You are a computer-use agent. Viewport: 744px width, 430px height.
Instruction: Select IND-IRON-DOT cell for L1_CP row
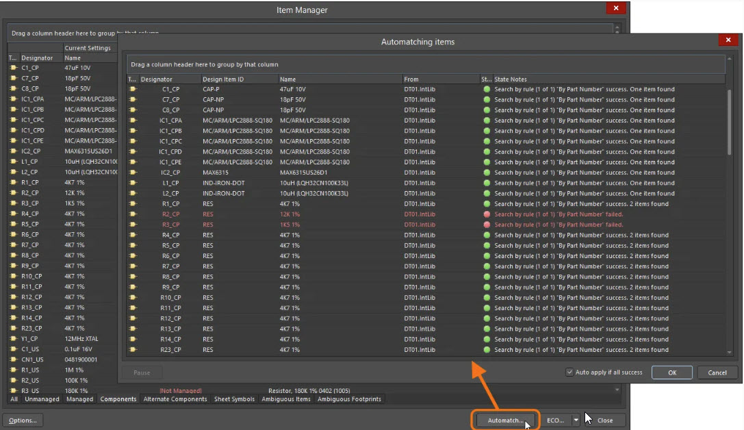(224, 184)
